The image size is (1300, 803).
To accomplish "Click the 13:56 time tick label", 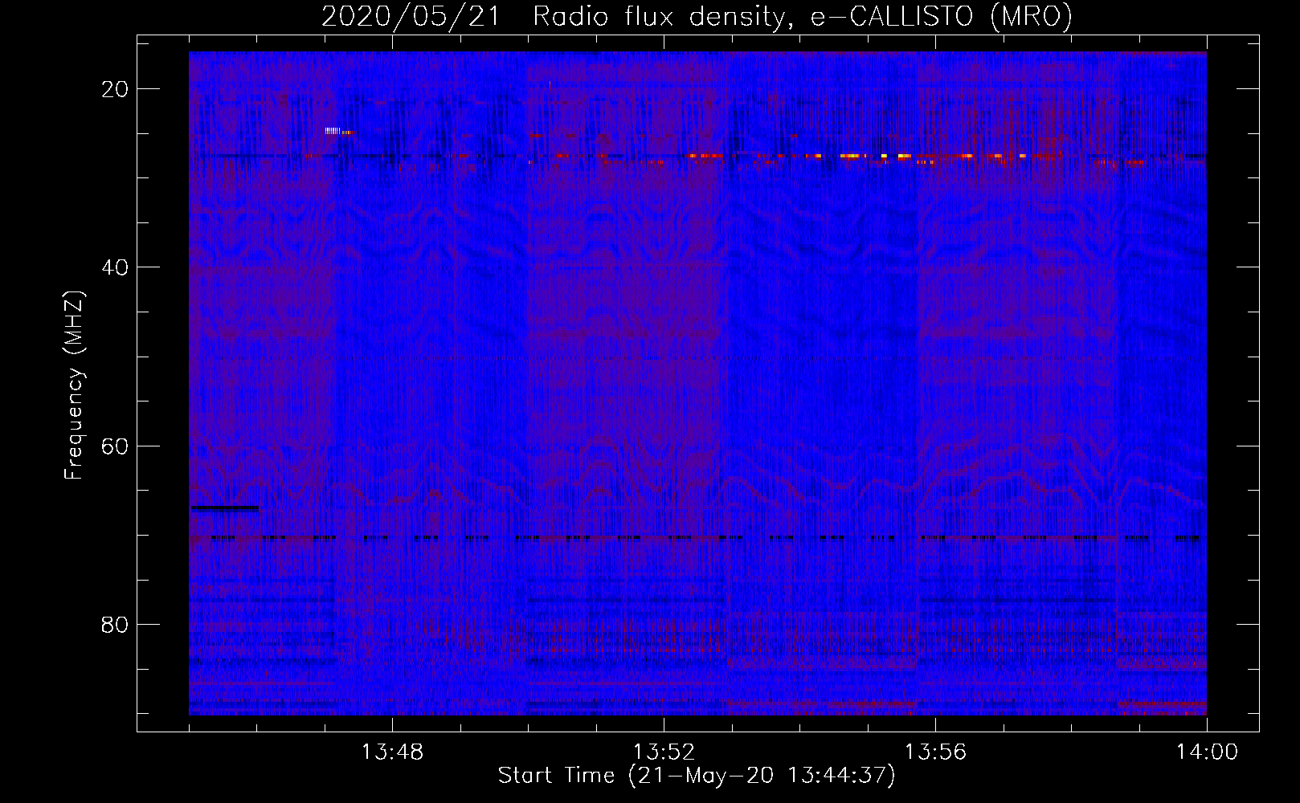I will tap(935, 752).
